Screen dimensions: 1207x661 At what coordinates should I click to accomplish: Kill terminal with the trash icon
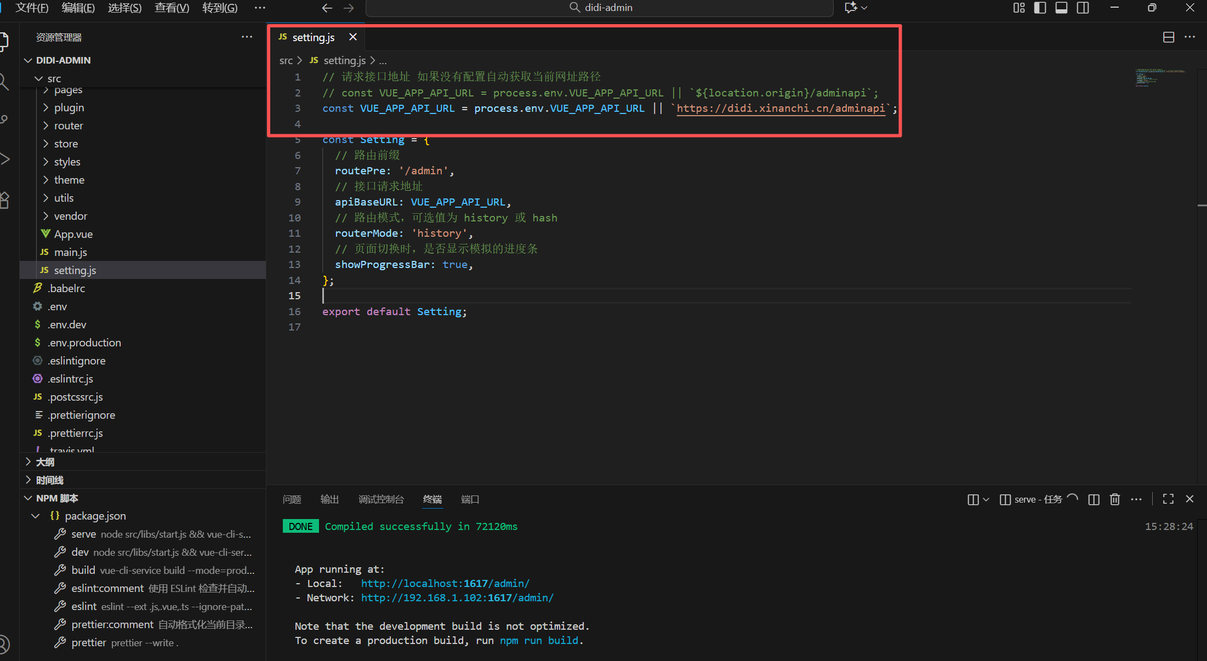(1114, 499)
